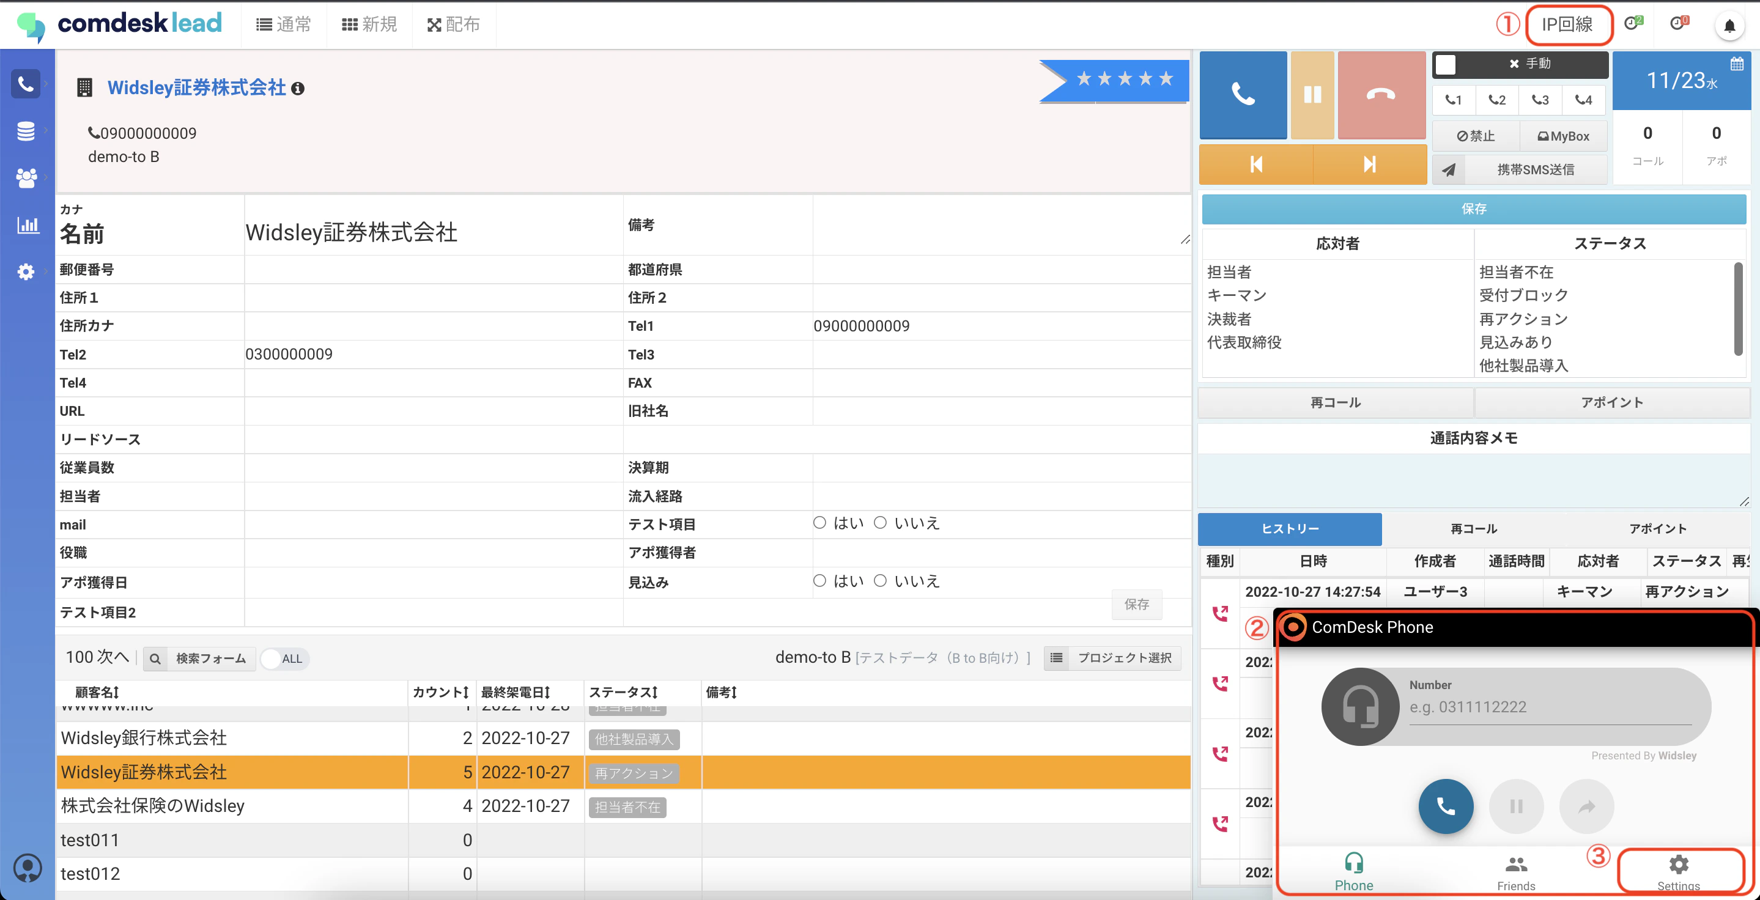Select はい for テスト項目

[x=819, y=522]
